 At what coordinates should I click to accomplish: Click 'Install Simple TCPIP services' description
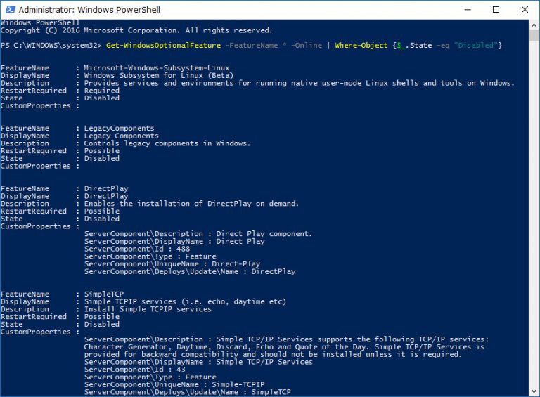148,309
